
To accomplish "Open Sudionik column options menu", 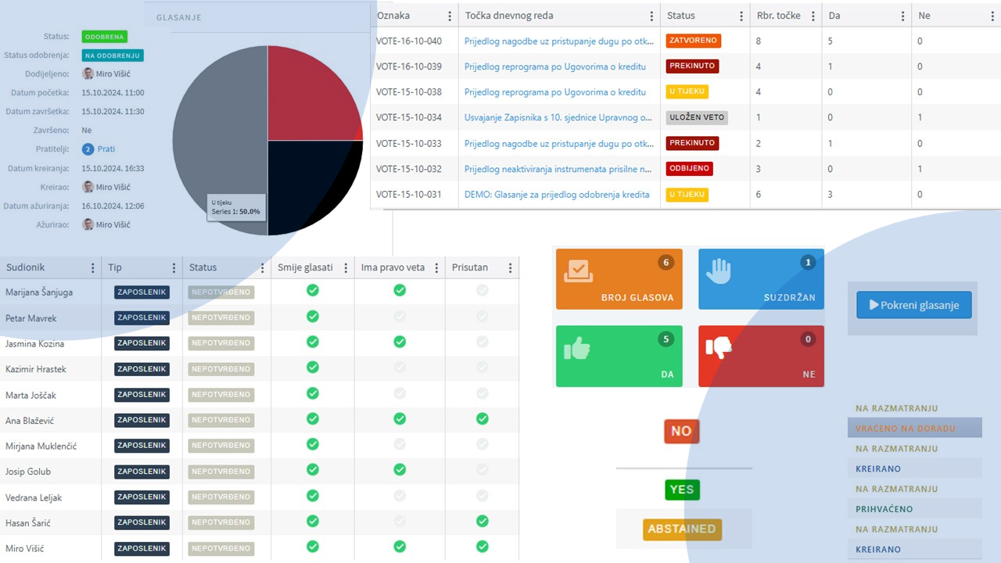I will [93, 267].
